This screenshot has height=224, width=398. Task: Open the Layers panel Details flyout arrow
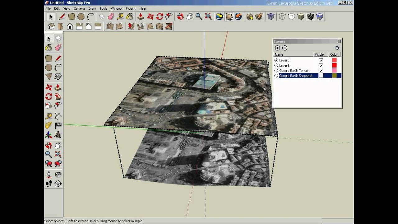[x=337, y=48]
